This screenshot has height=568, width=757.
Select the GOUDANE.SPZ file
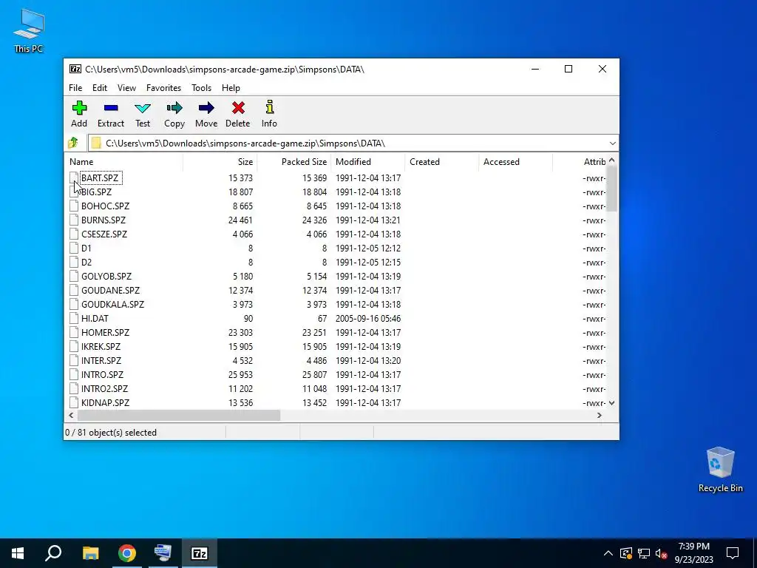pyautogui.click(x=111, y=290)
